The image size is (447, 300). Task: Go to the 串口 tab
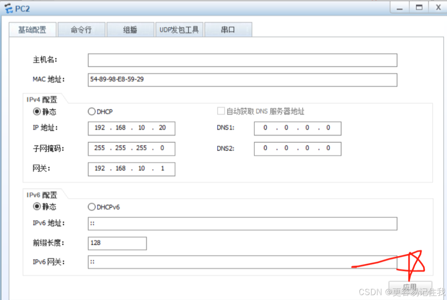[x=228, y=30]
